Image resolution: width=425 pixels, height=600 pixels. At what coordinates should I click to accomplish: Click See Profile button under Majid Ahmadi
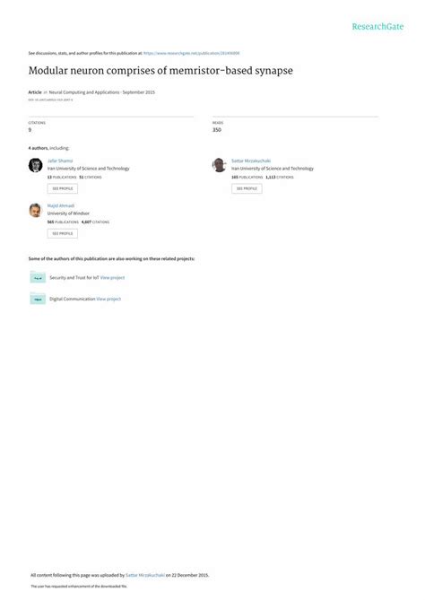63,233
